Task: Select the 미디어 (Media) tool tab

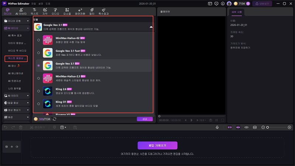Action: (x=7, y=11)
